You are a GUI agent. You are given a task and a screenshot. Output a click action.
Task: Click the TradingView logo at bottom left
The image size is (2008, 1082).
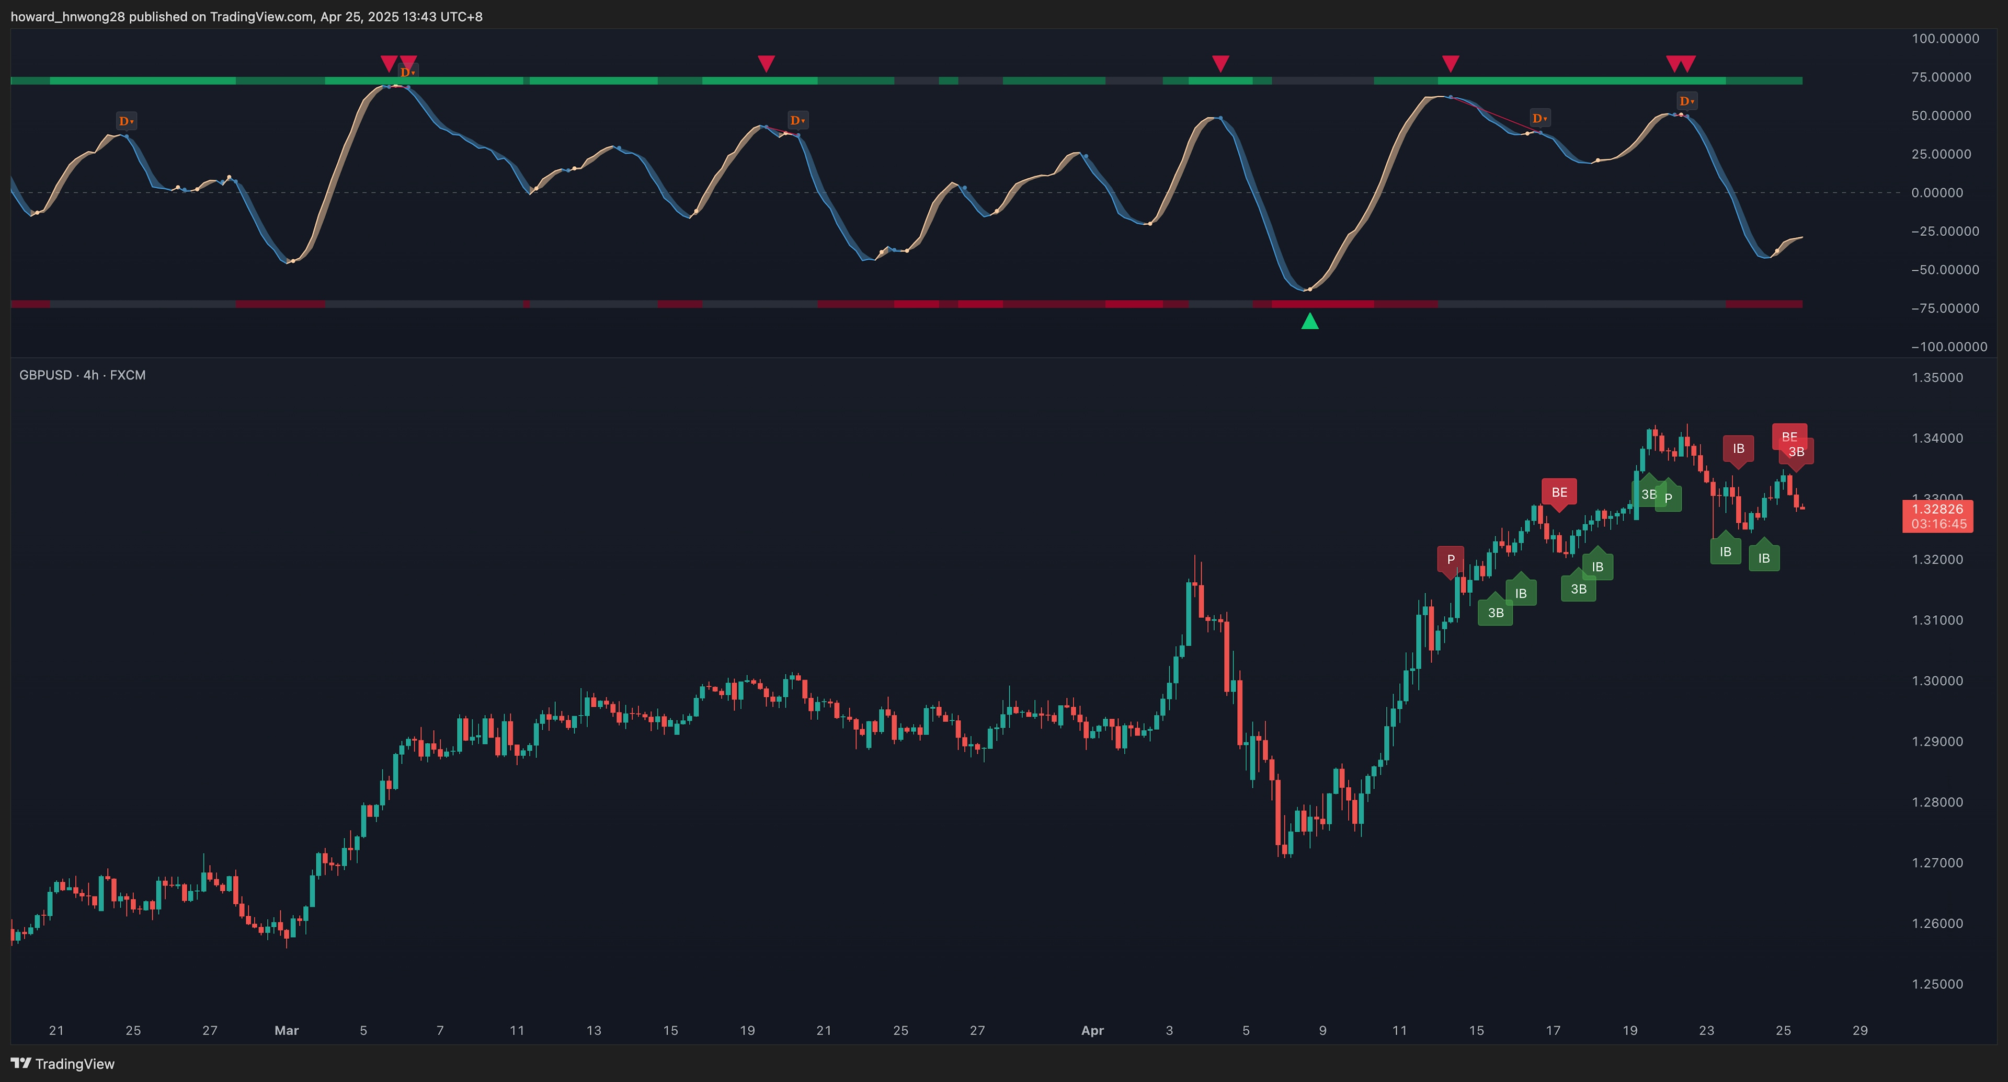(x=62, y=1064)
